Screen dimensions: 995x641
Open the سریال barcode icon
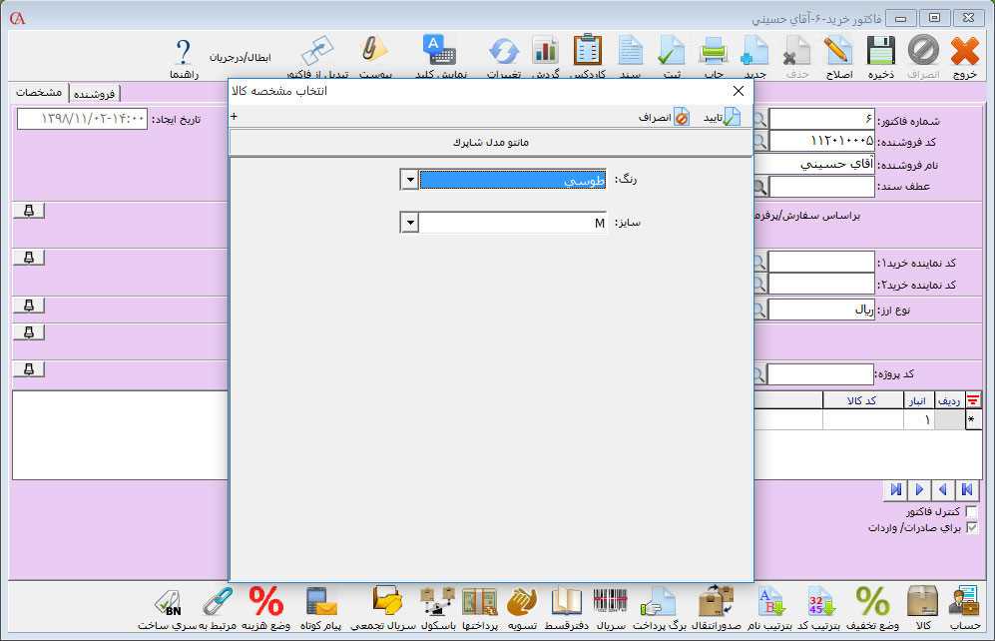pyautogui.click(x=610, y=602)
